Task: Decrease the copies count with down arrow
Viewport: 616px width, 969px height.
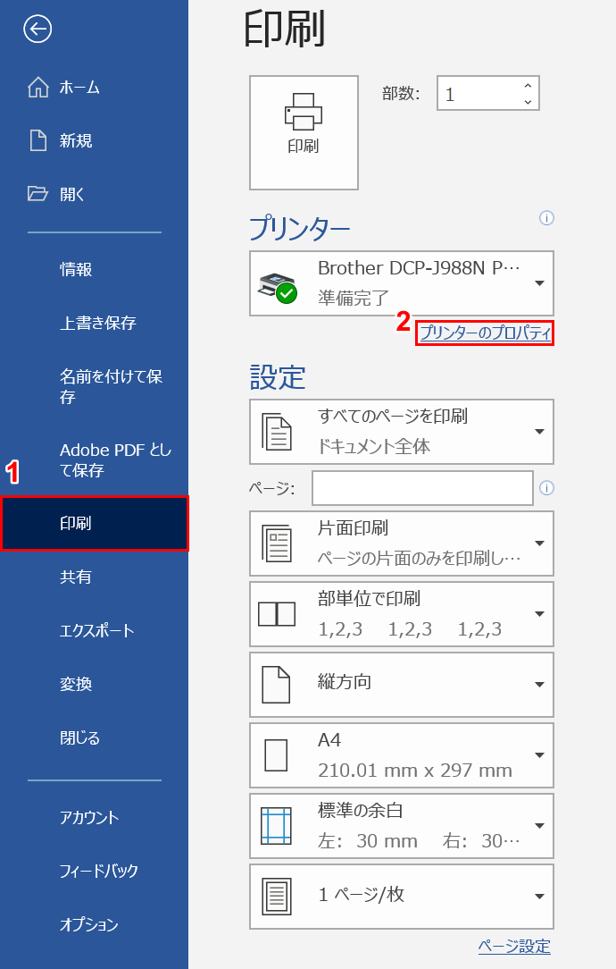Action: 528,101
